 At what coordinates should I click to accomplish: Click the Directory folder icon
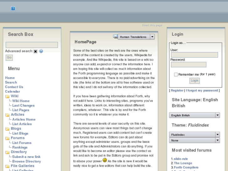pyautogui.click(x=7, y=152)
